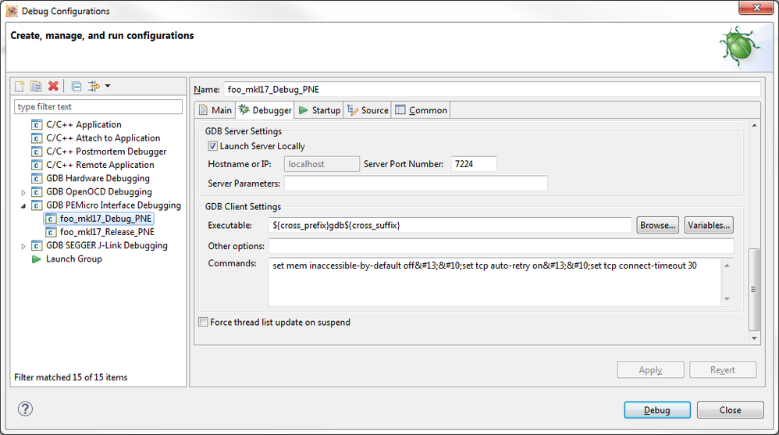
Task: Expand GDB SEGGER J-Link Debugging node
Action: coord(23,246)
